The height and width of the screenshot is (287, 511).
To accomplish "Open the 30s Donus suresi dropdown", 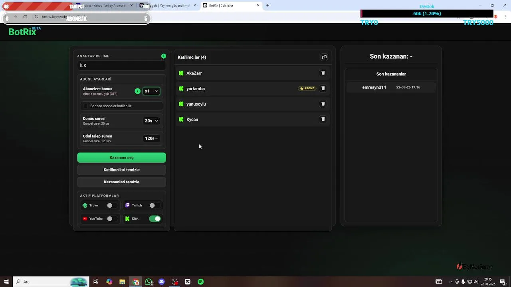I will click(151, 121).
